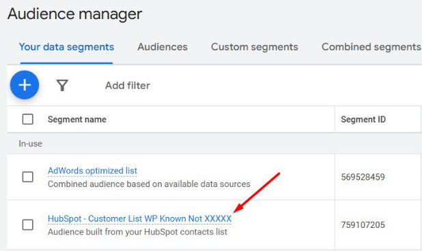This screenshot has height=251, width=422.
Task: Click the blue plus create segment button
Action: pyautogui.click(x=25, y=85)
